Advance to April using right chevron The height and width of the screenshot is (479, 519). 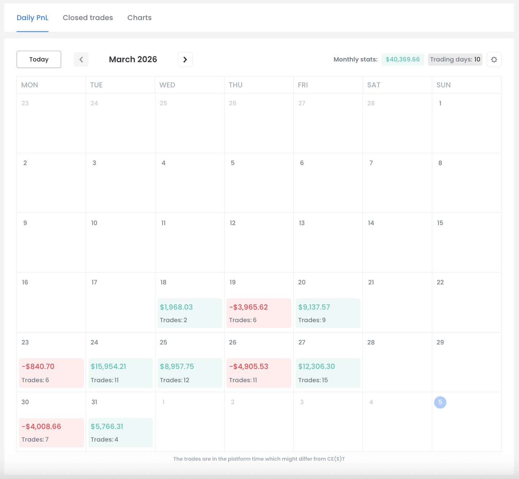point(185,59)
